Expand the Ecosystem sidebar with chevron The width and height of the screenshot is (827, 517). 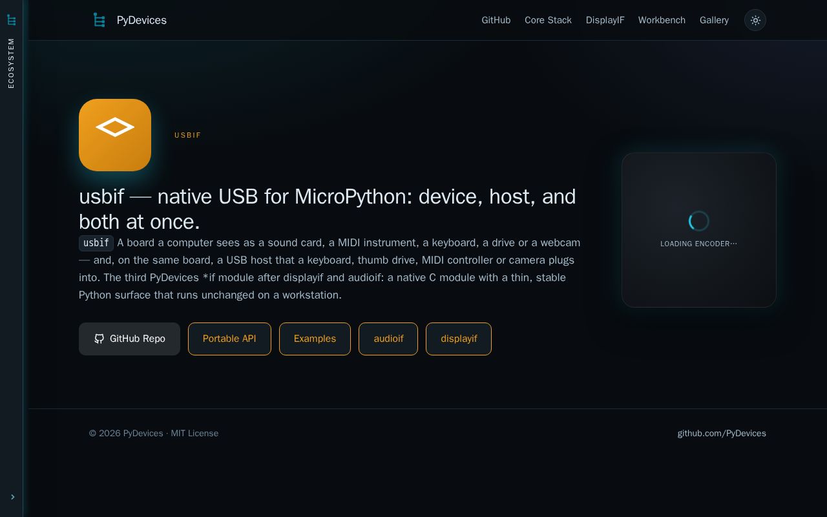(12, 497)
